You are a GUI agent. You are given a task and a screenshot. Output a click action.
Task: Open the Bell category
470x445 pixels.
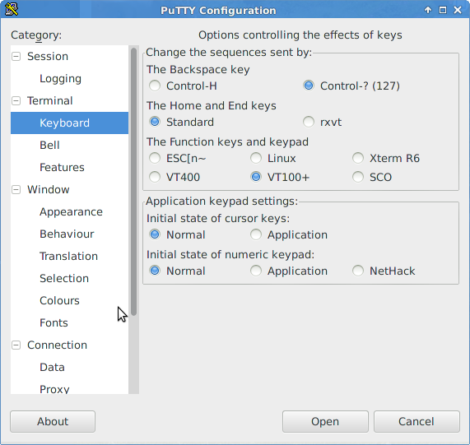pyautogui.click(x=49, y=145)
